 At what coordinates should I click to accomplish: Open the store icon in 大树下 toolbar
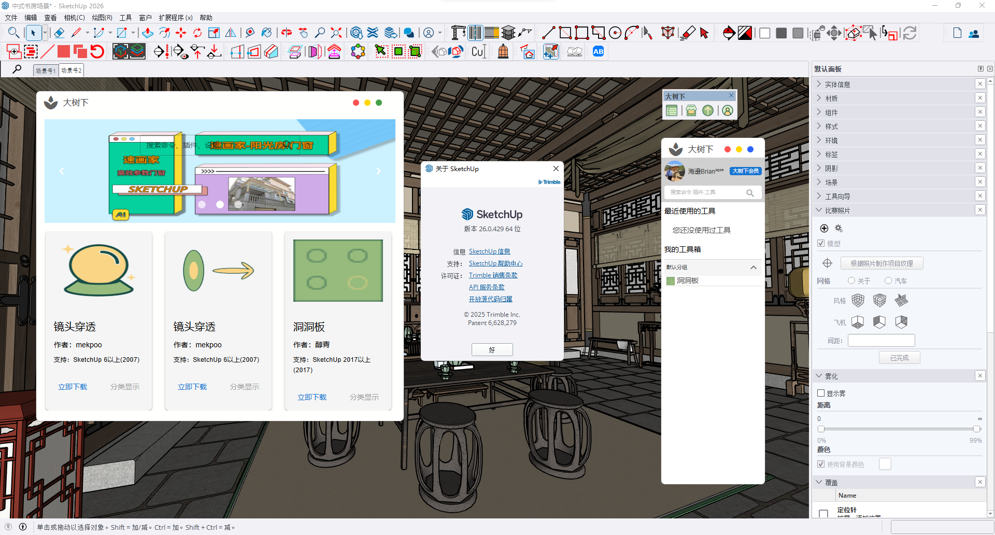pyautogui.click(x=691, y=110)
